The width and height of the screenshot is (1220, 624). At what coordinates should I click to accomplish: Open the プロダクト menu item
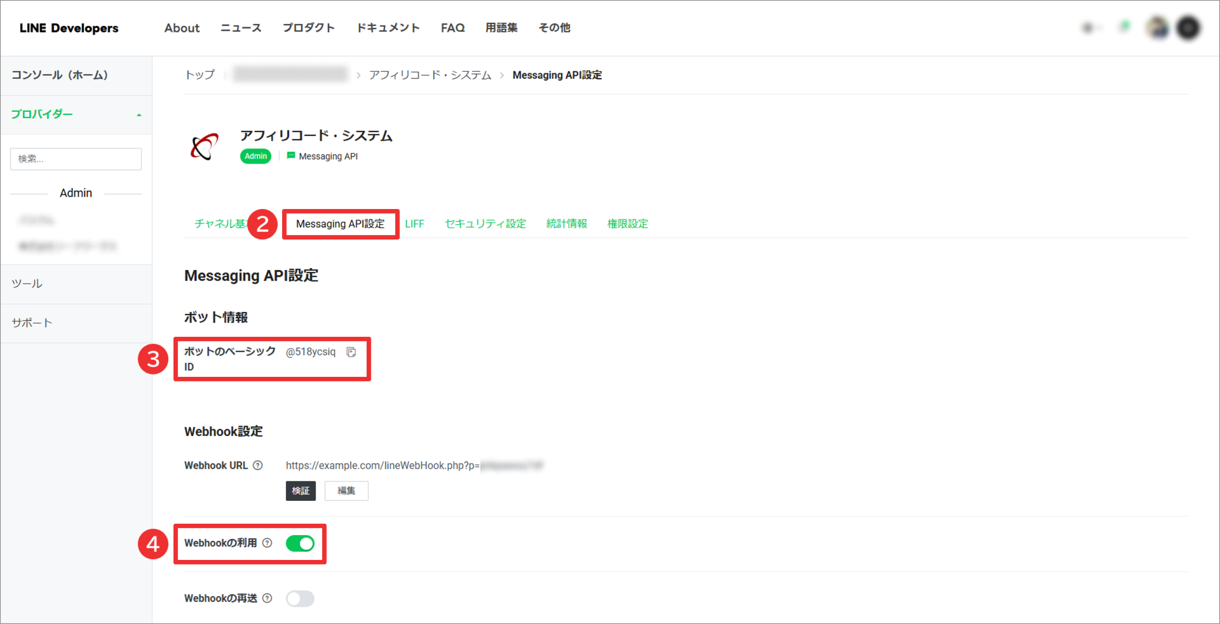pos(309,28)
